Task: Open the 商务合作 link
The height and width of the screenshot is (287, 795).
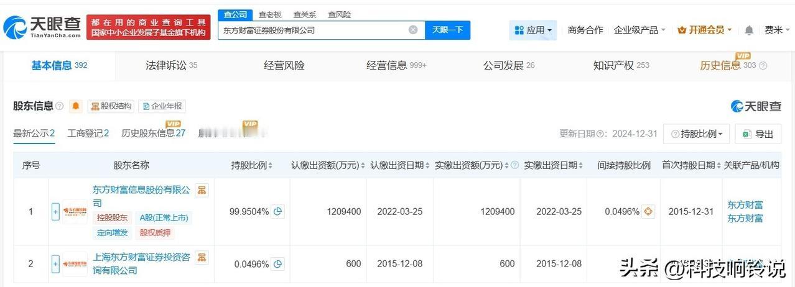Action: [x=585, y=30]
